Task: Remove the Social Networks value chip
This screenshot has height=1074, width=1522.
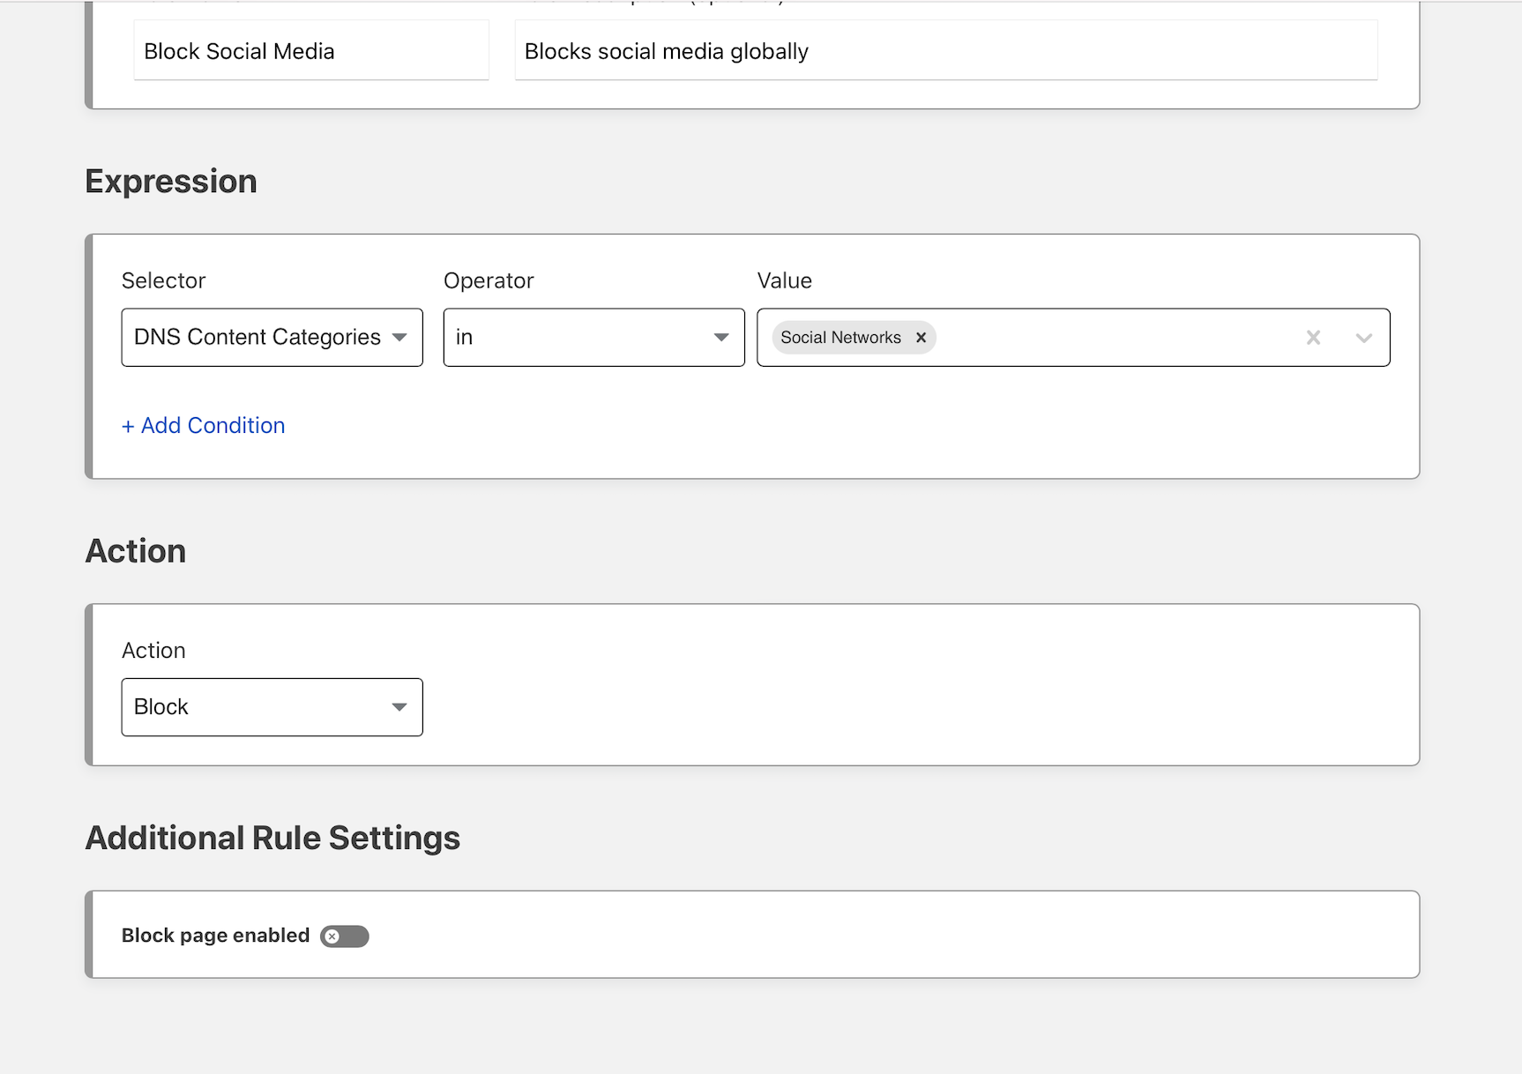Action: coord(921,338)
